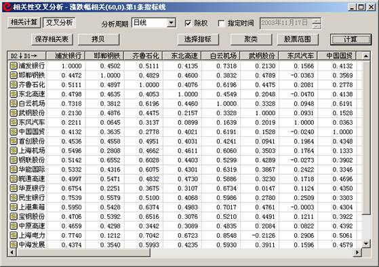The height and width of the screenshot is (267, 379).
Task: Switch to the 交叉分析 tab
Action: [x=59, y=23]
